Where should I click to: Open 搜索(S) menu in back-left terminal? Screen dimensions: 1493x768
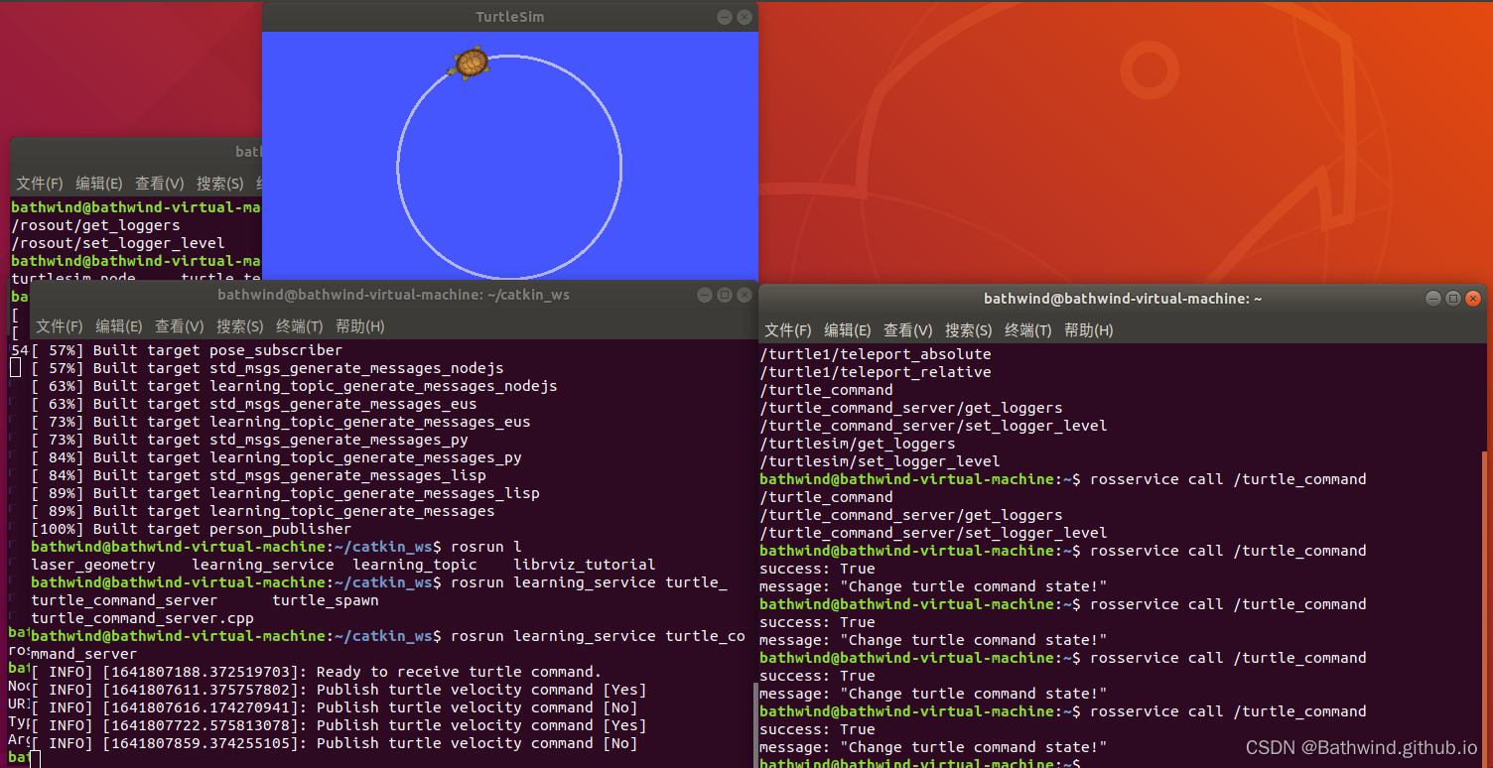(220, 184)
